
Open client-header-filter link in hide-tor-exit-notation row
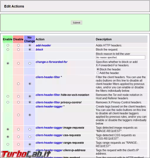(x=48, y=95)
